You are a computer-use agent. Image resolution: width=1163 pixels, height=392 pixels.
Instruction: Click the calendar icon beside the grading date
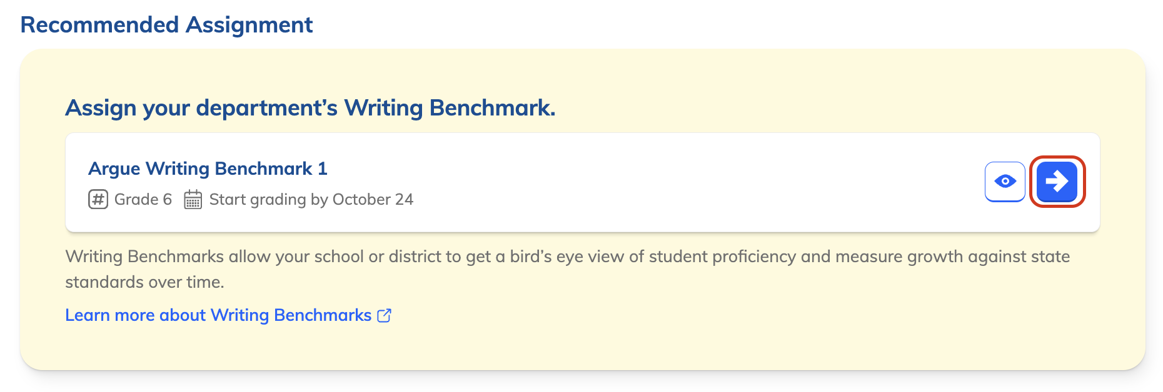pos(193,200)
